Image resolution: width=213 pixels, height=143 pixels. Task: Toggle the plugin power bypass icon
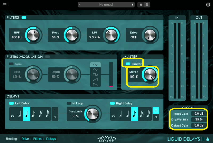pos(208,5)
